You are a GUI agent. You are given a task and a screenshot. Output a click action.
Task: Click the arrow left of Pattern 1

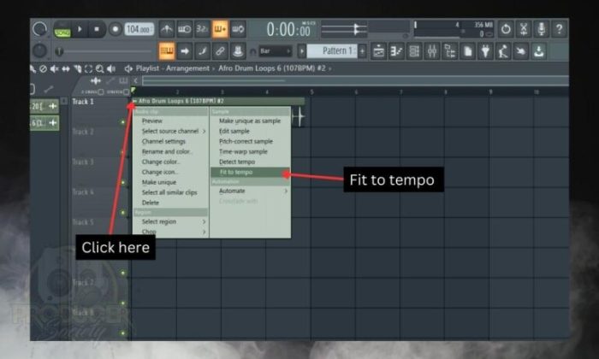pyautogui.click(x=302, y=51)
